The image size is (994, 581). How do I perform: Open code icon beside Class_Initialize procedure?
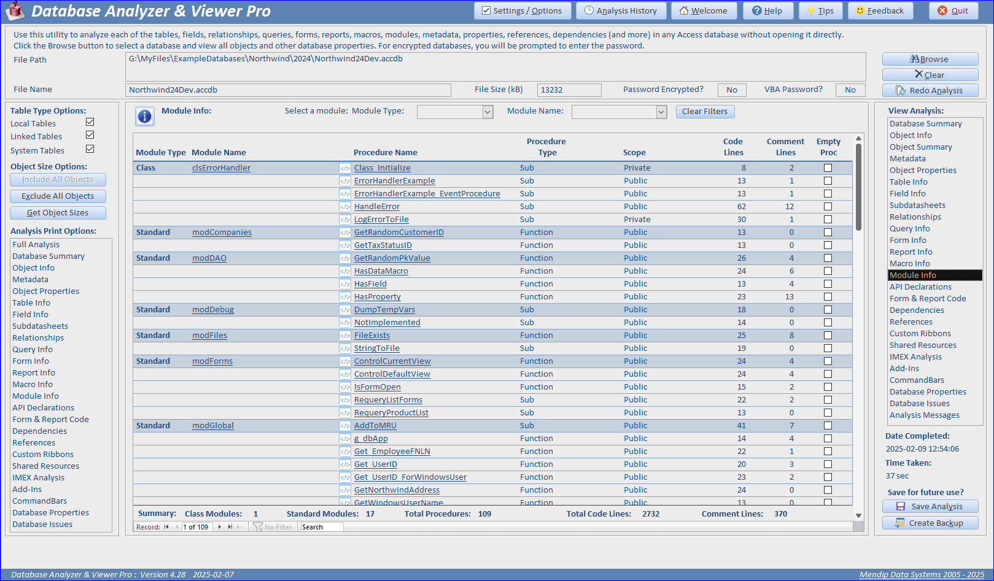345,168
